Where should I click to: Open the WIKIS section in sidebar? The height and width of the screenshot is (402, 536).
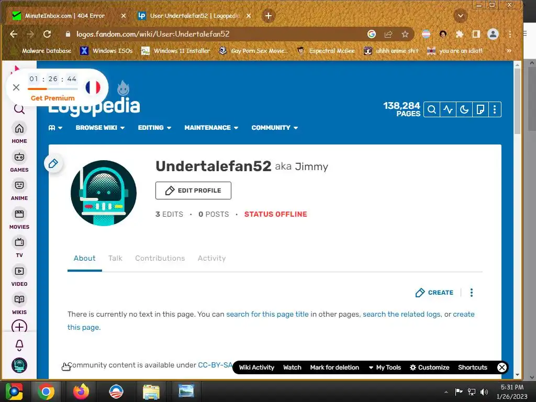(19, 304)
